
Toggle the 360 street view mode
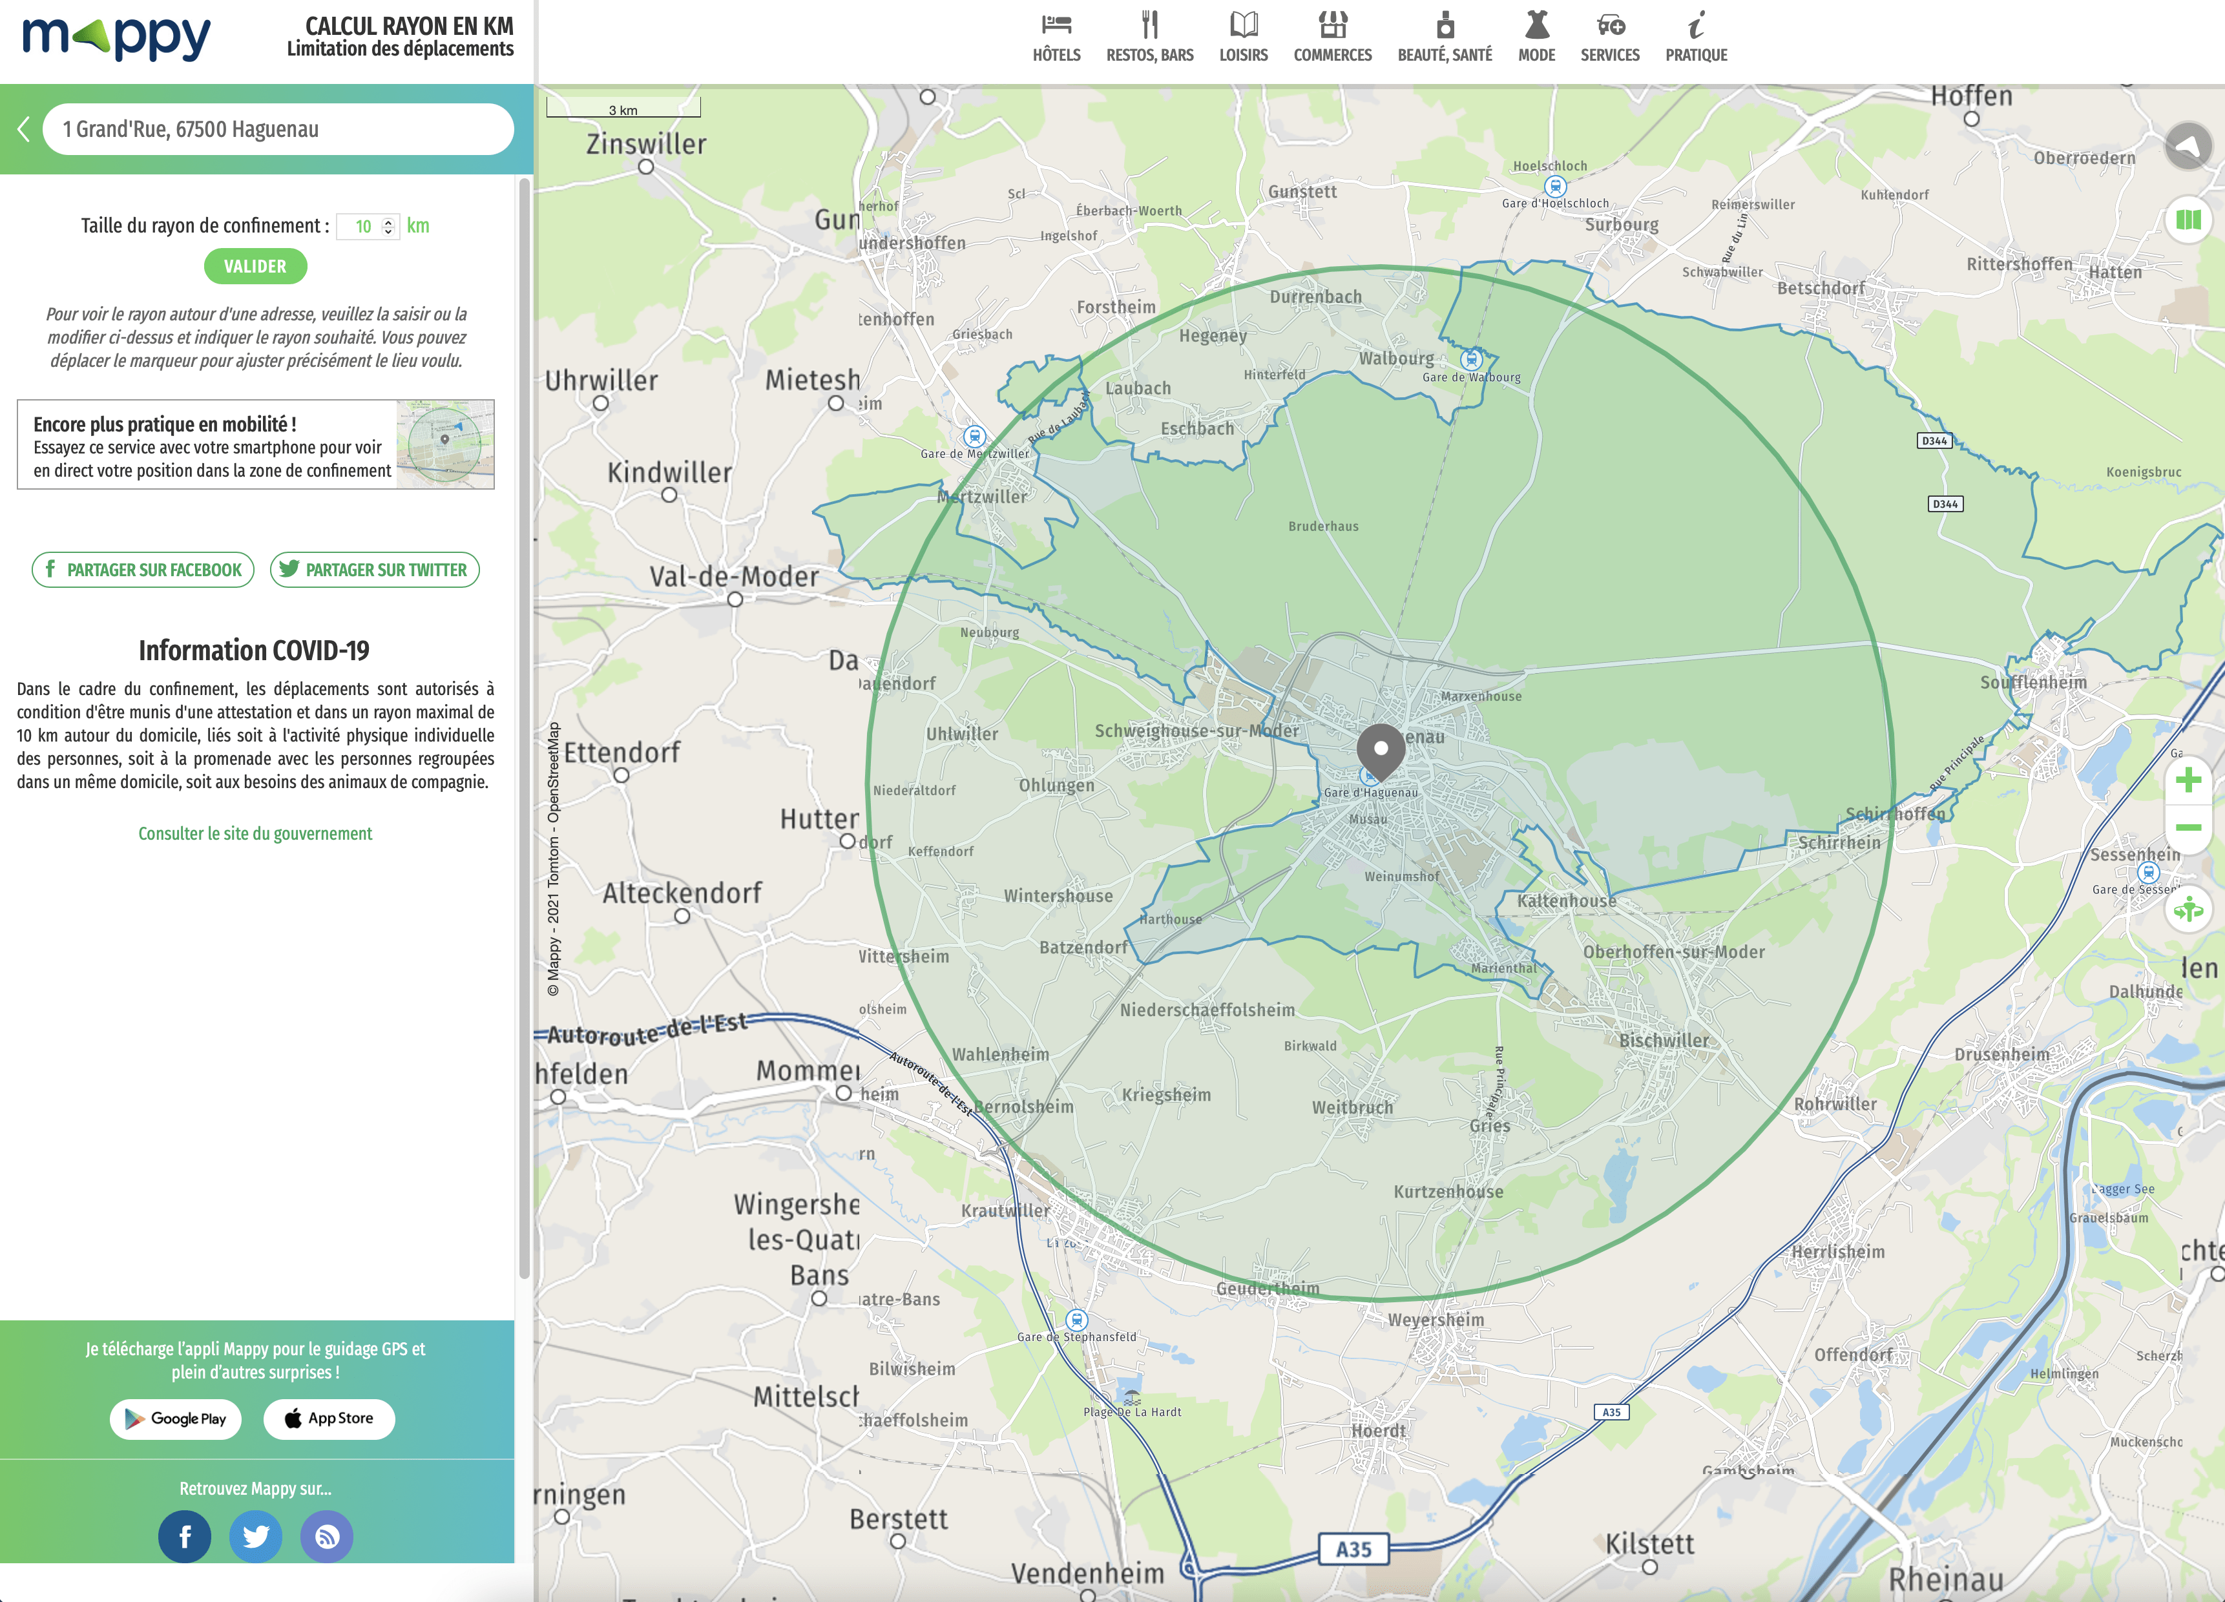pos(2188,910)
